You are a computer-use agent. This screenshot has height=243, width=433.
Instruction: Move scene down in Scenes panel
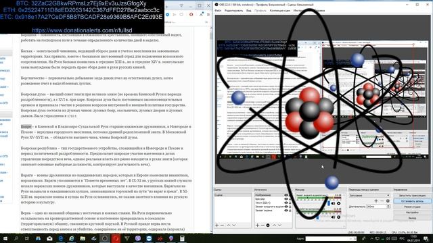234,225
